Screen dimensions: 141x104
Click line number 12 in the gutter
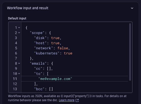[15, 84]
